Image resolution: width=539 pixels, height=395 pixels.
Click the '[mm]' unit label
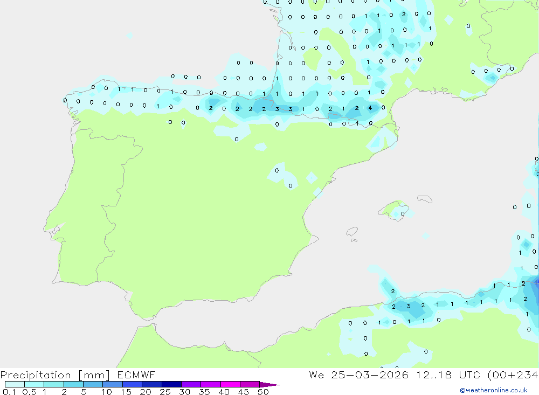[x=94, y=375]
